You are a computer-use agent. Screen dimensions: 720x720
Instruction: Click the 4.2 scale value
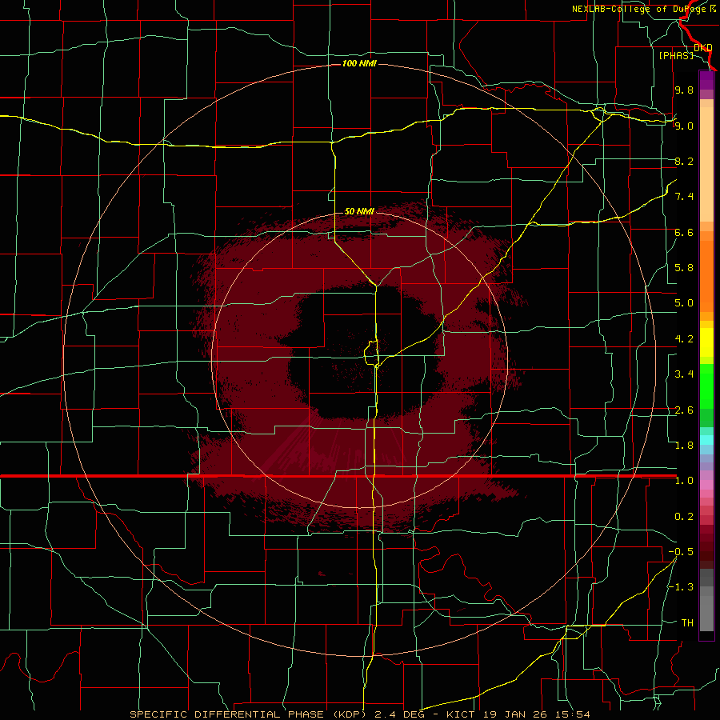[684, 339]
